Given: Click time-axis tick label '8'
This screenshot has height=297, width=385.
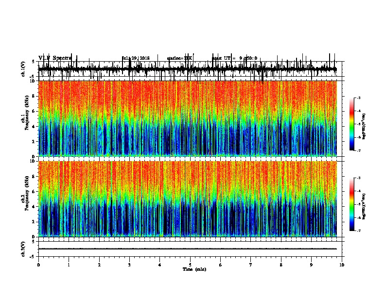Looking at the screenshot, I should click(281, 265).
